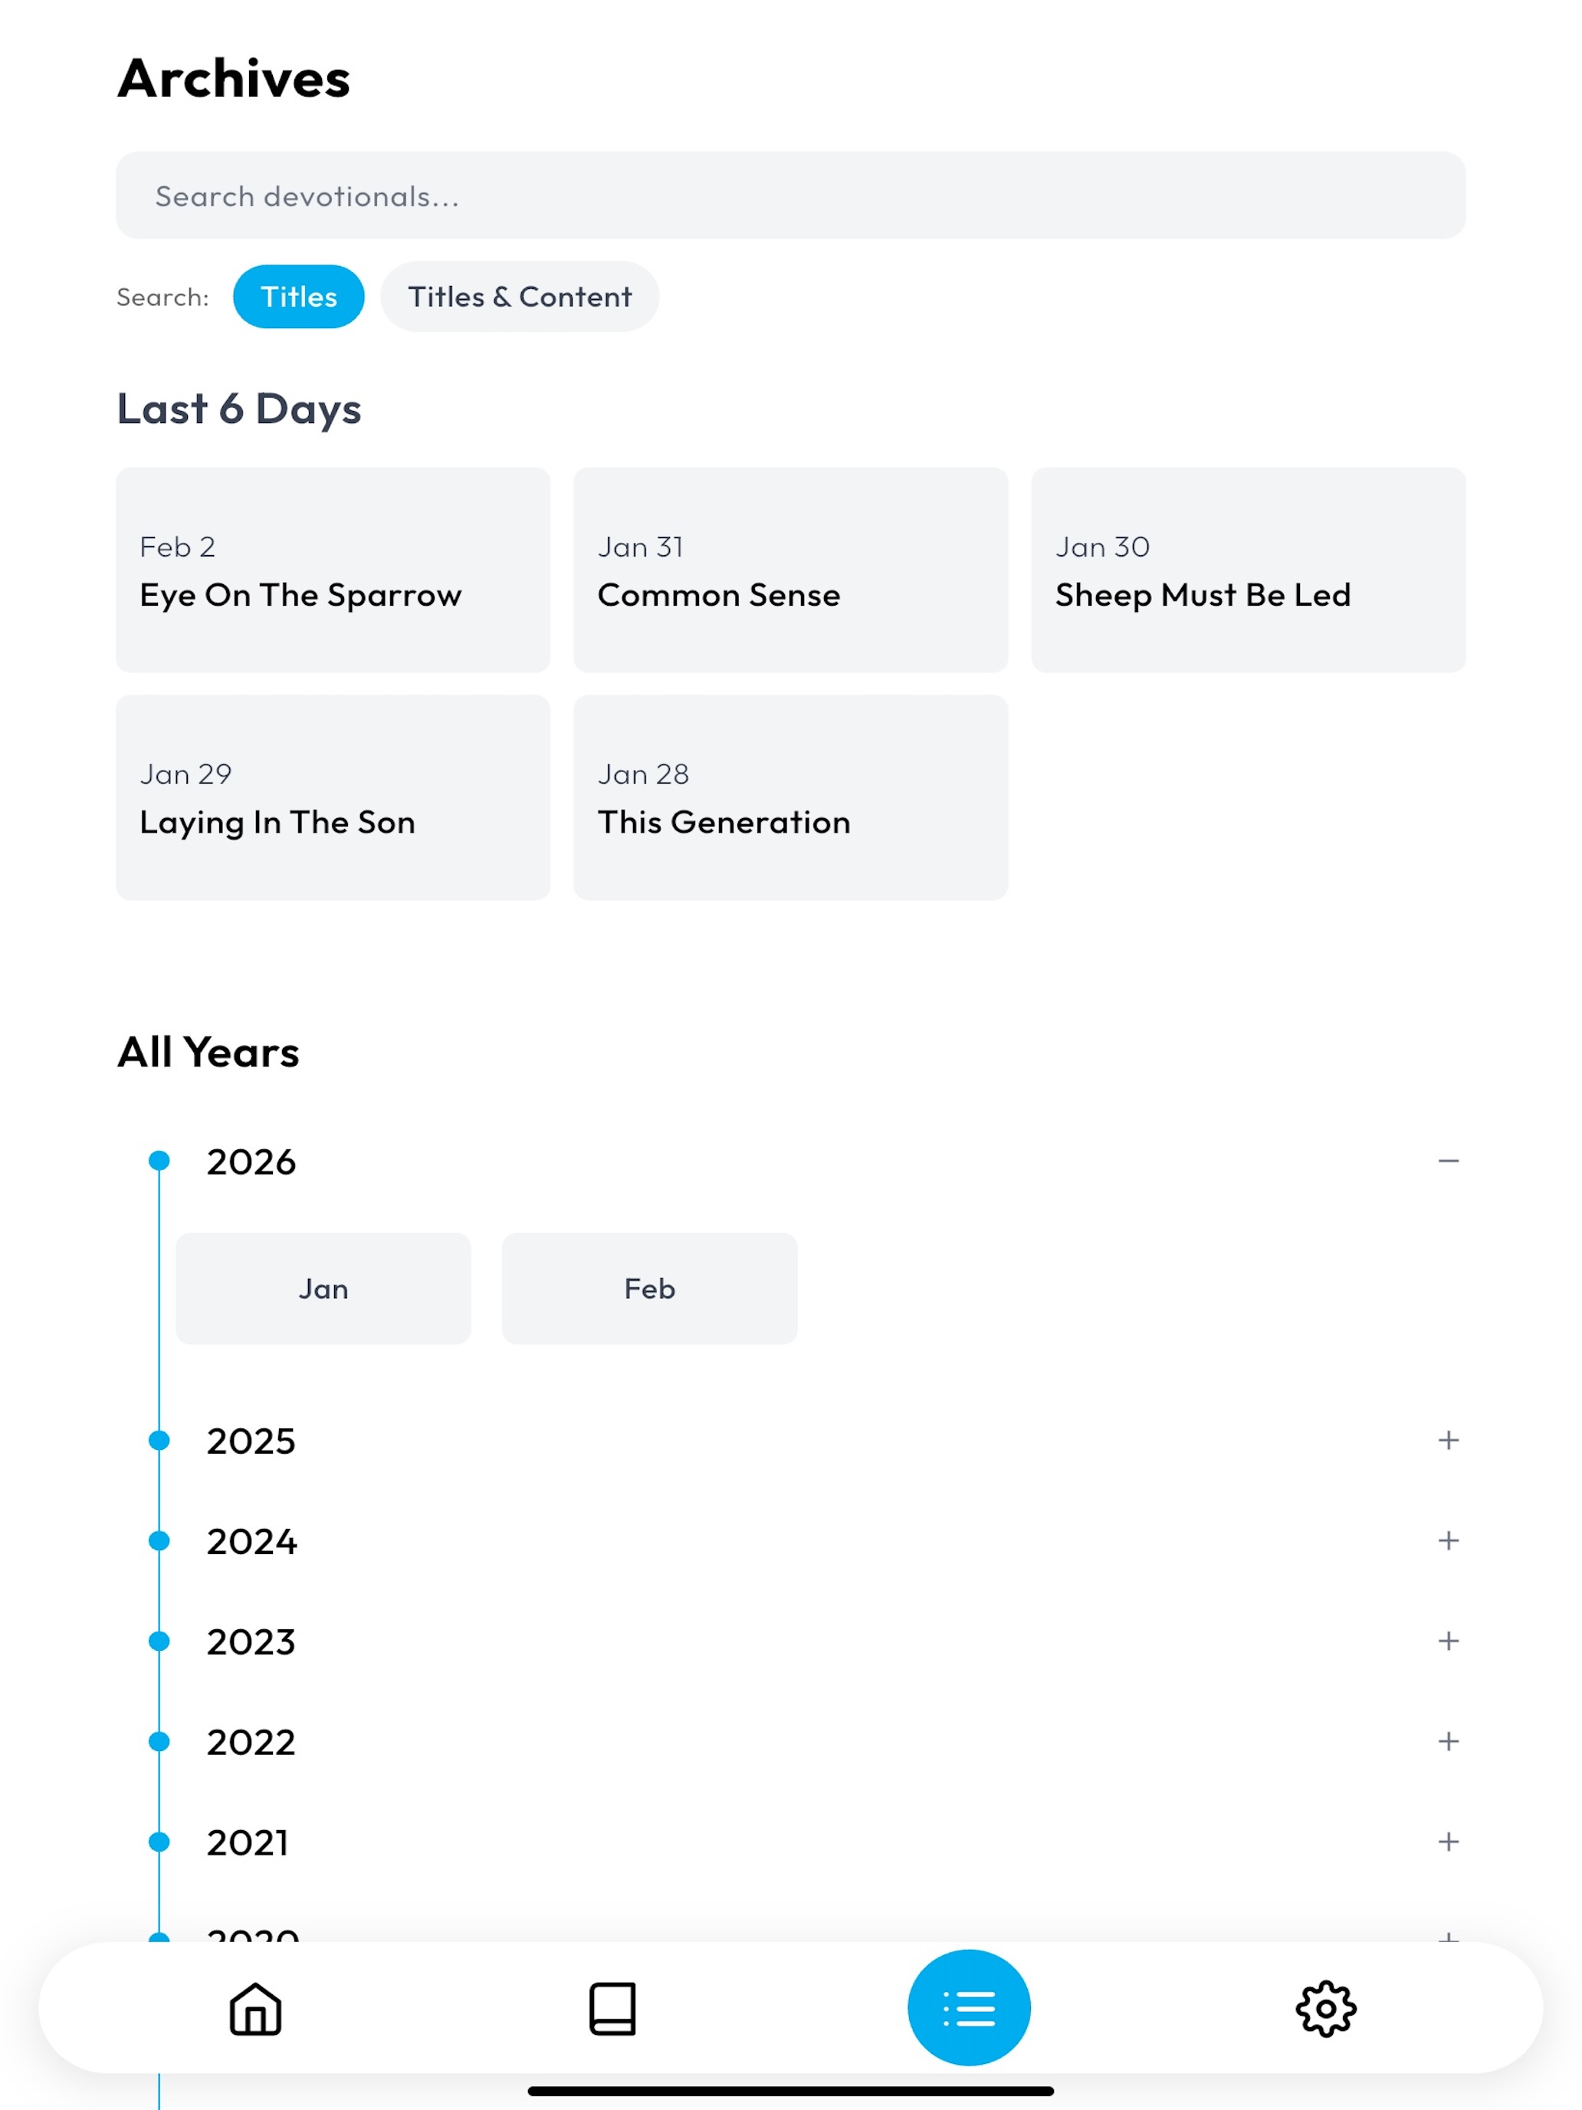The width and height of the screenshot is (1582, 2110).
Task: Expand the 2021 plus icon
Action: coord(1449,1842)
